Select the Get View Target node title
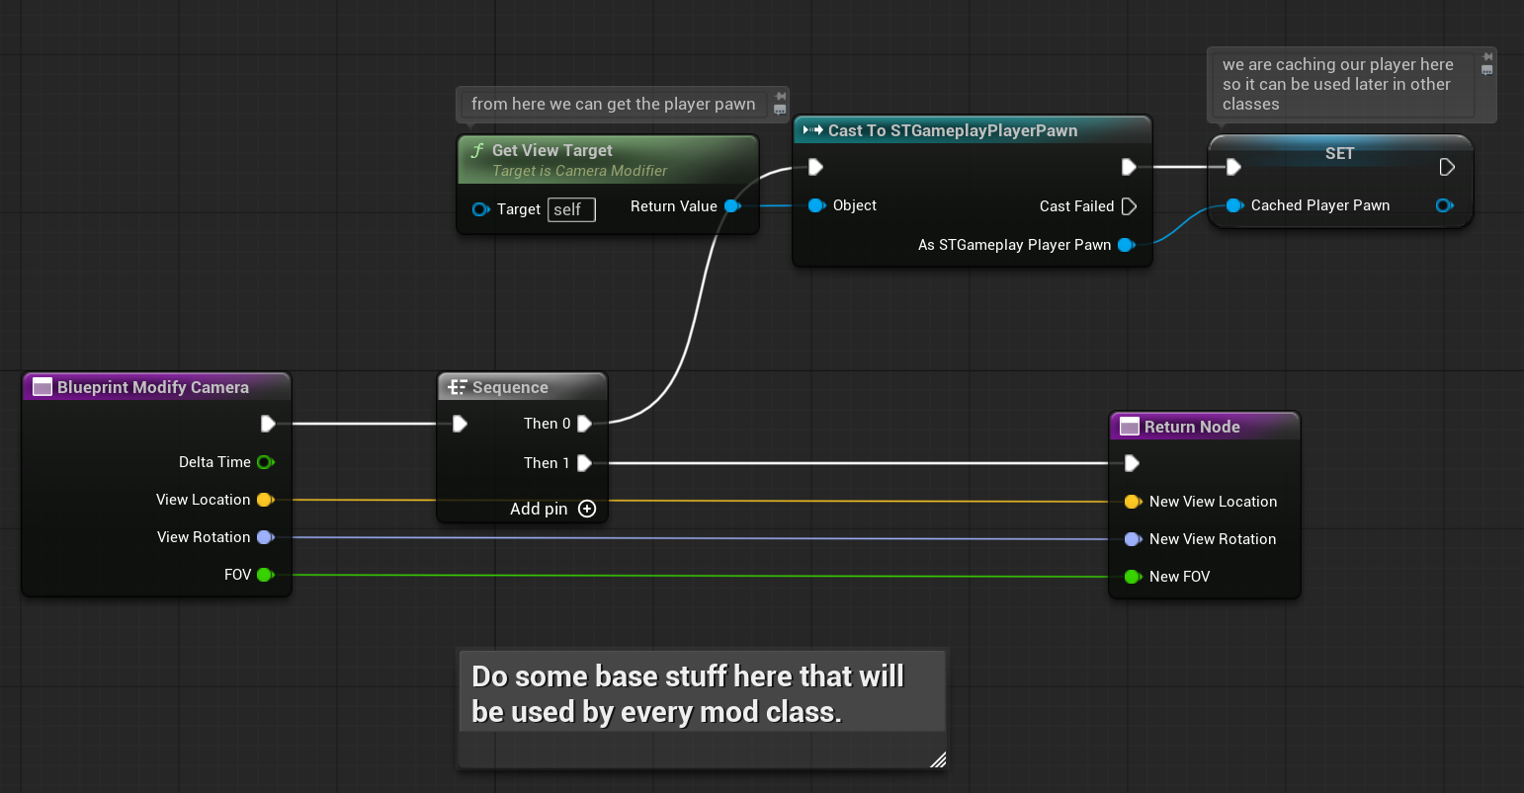Viewport: 1524px width, 793px height. [551, 150]
